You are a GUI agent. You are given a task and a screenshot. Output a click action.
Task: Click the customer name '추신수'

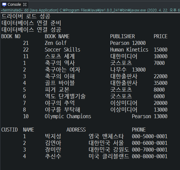coord(53,156)
